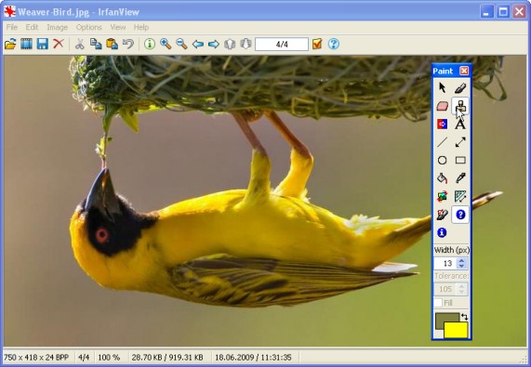The height and width of the screenshot is (367, 531).
Task: Click the 100 % zoom status entry
Action: point(109,358)
